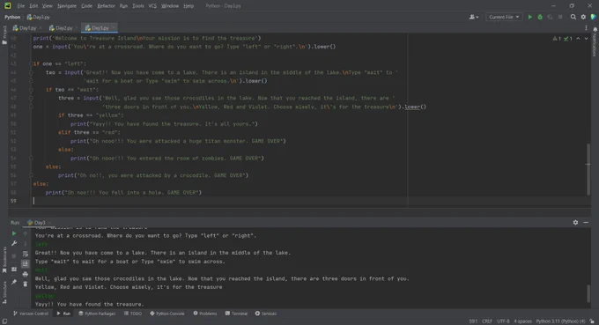Viewport: 599px width, 325px height.
Task: Click the stop button in Run panel
Action: click(14, 256)
